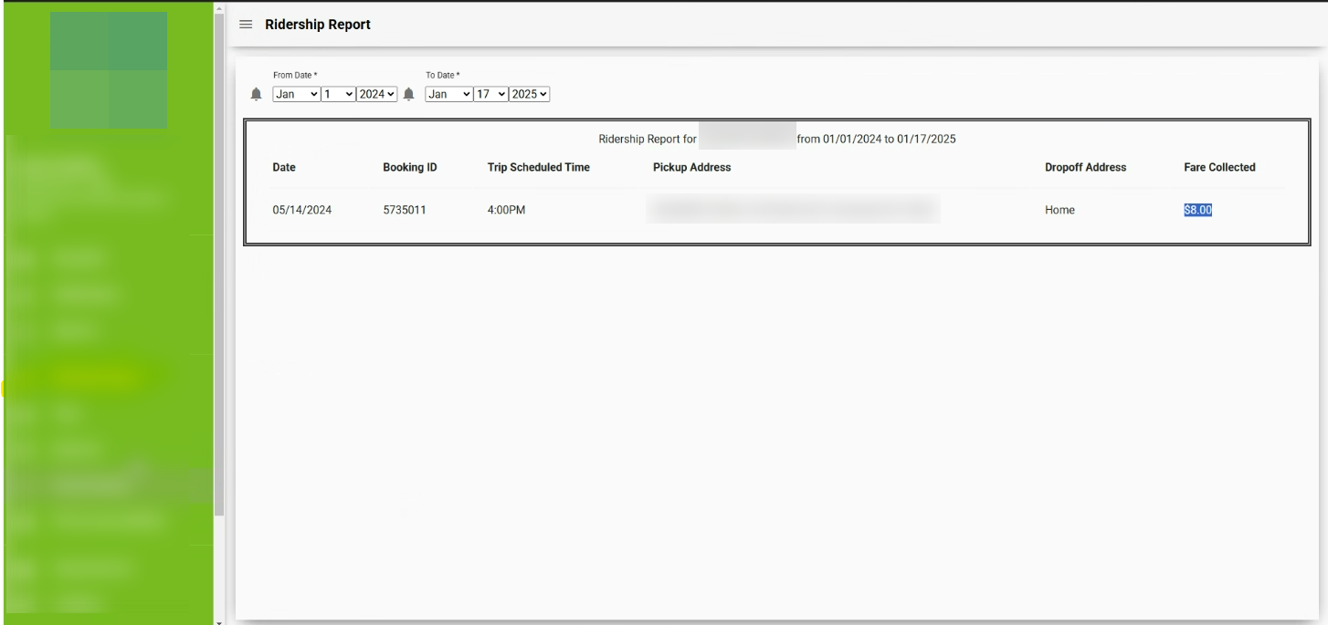This screenshot has height=625, width=1328.
Task: Click the sidebar scroll-down arrow
Action: click(x=218, y=620)
